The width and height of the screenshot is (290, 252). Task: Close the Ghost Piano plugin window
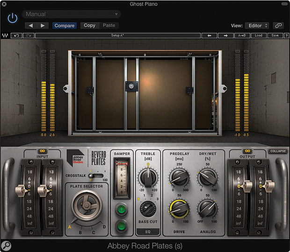pyautogui.click(x=4, y=4)
